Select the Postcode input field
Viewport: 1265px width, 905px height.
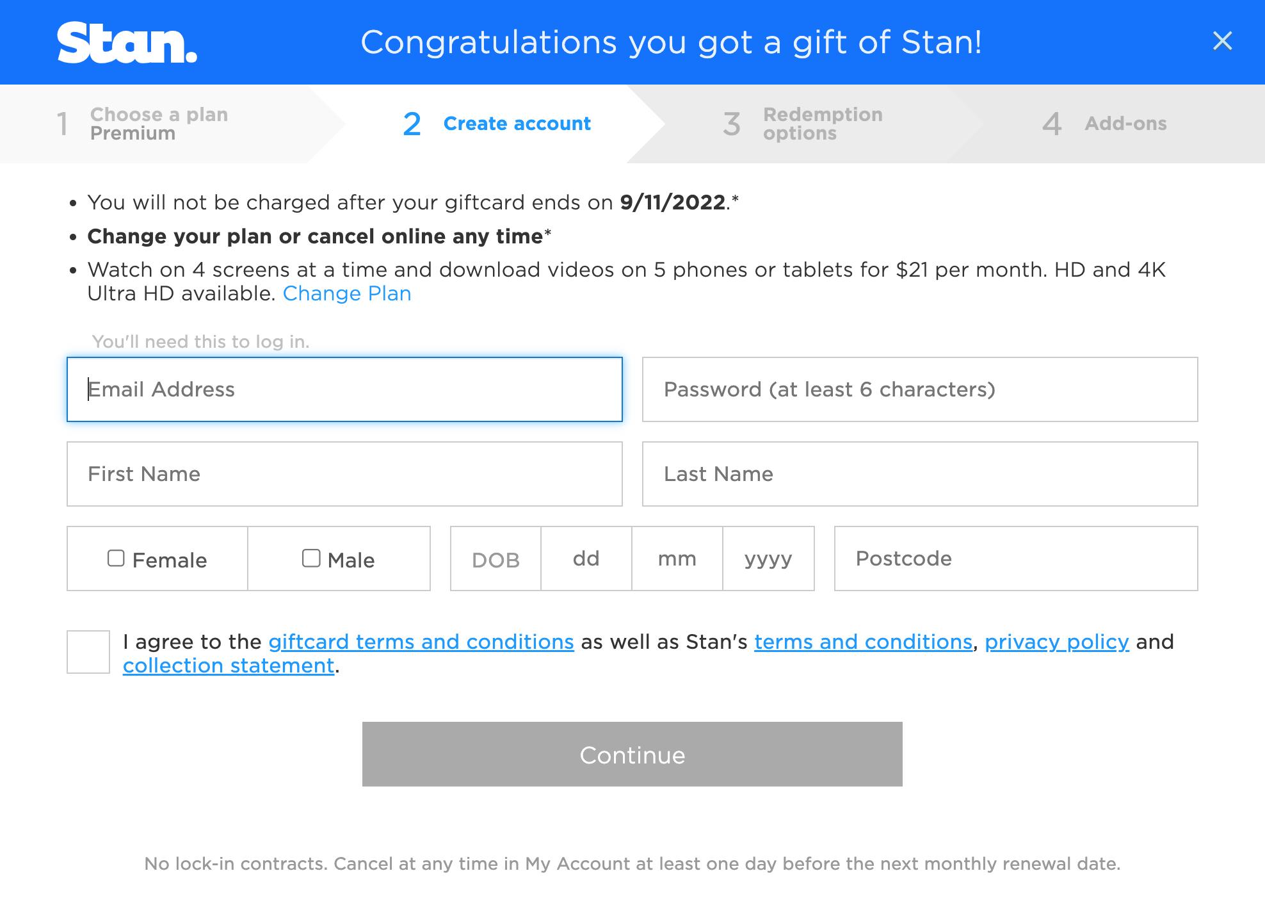coord(1015,558)
